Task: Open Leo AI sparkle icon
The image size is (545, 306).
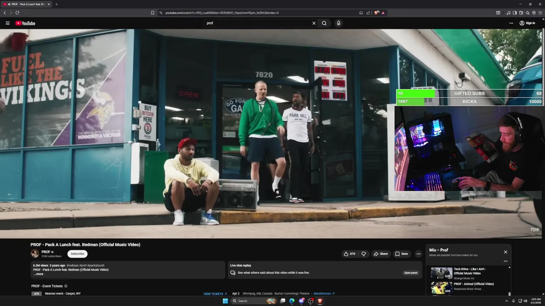Action: point(528,13)
